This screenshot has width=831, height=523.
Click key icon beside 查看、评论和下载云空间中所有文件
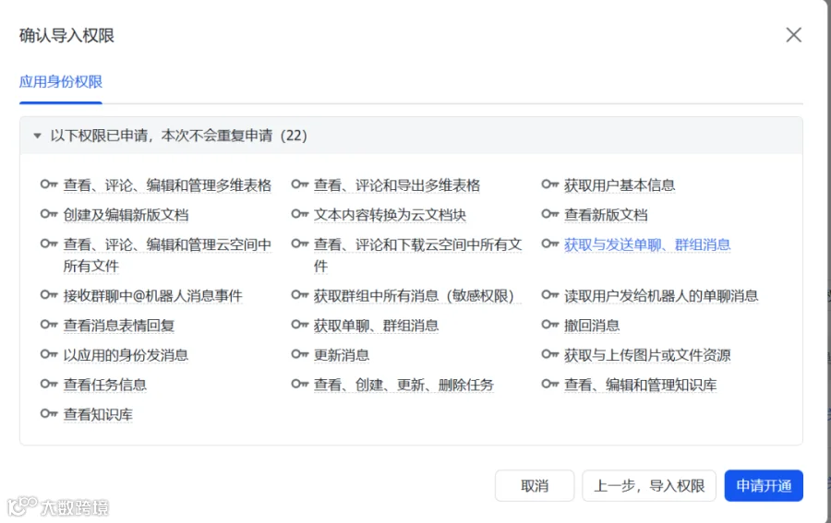(299, 244)
